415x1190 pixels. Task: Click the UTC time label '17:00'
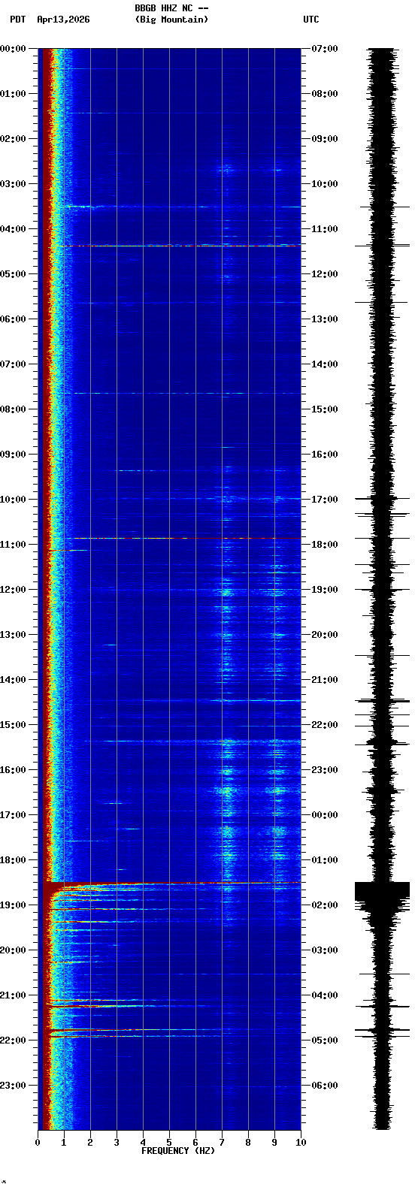point(325,500)
